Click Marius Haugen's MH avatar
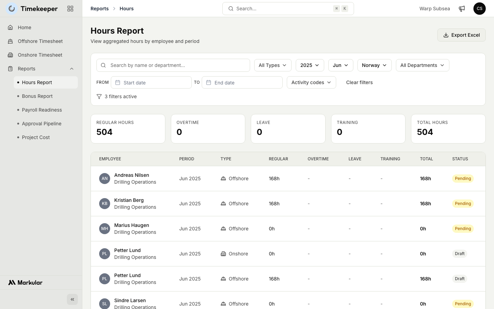494x309 pixels. coord(105,229)
